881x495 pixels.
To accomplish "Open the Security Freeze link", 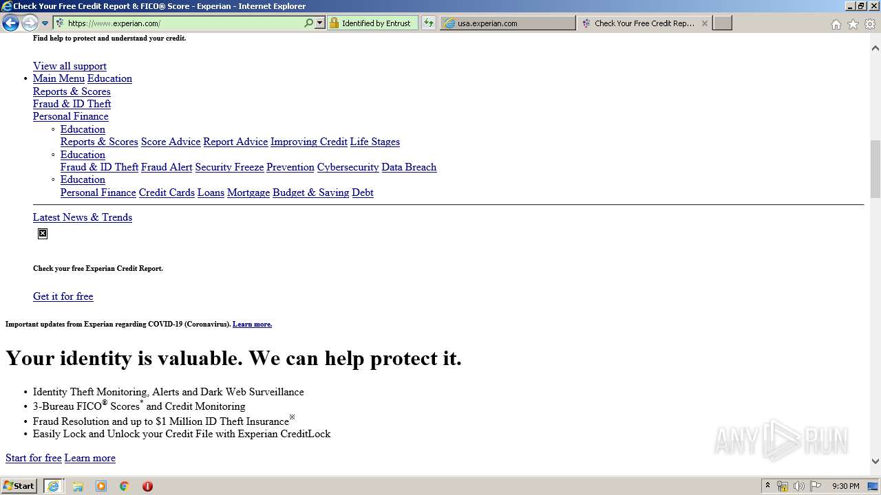I will (x=229, y=167).
